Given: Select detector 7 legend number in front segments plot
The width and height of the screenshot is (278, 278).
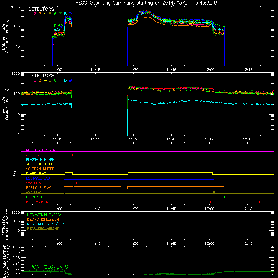Looking at the screenshot, I should (x=60, y=14).
